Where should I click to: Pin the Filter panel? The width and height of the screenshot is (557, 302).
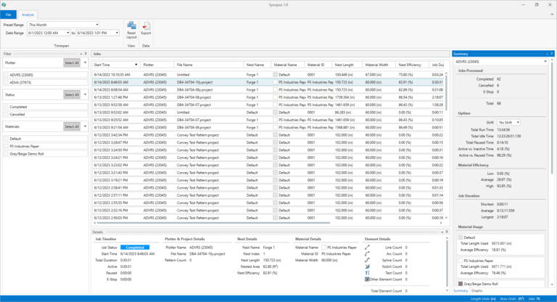click(86, 54)
